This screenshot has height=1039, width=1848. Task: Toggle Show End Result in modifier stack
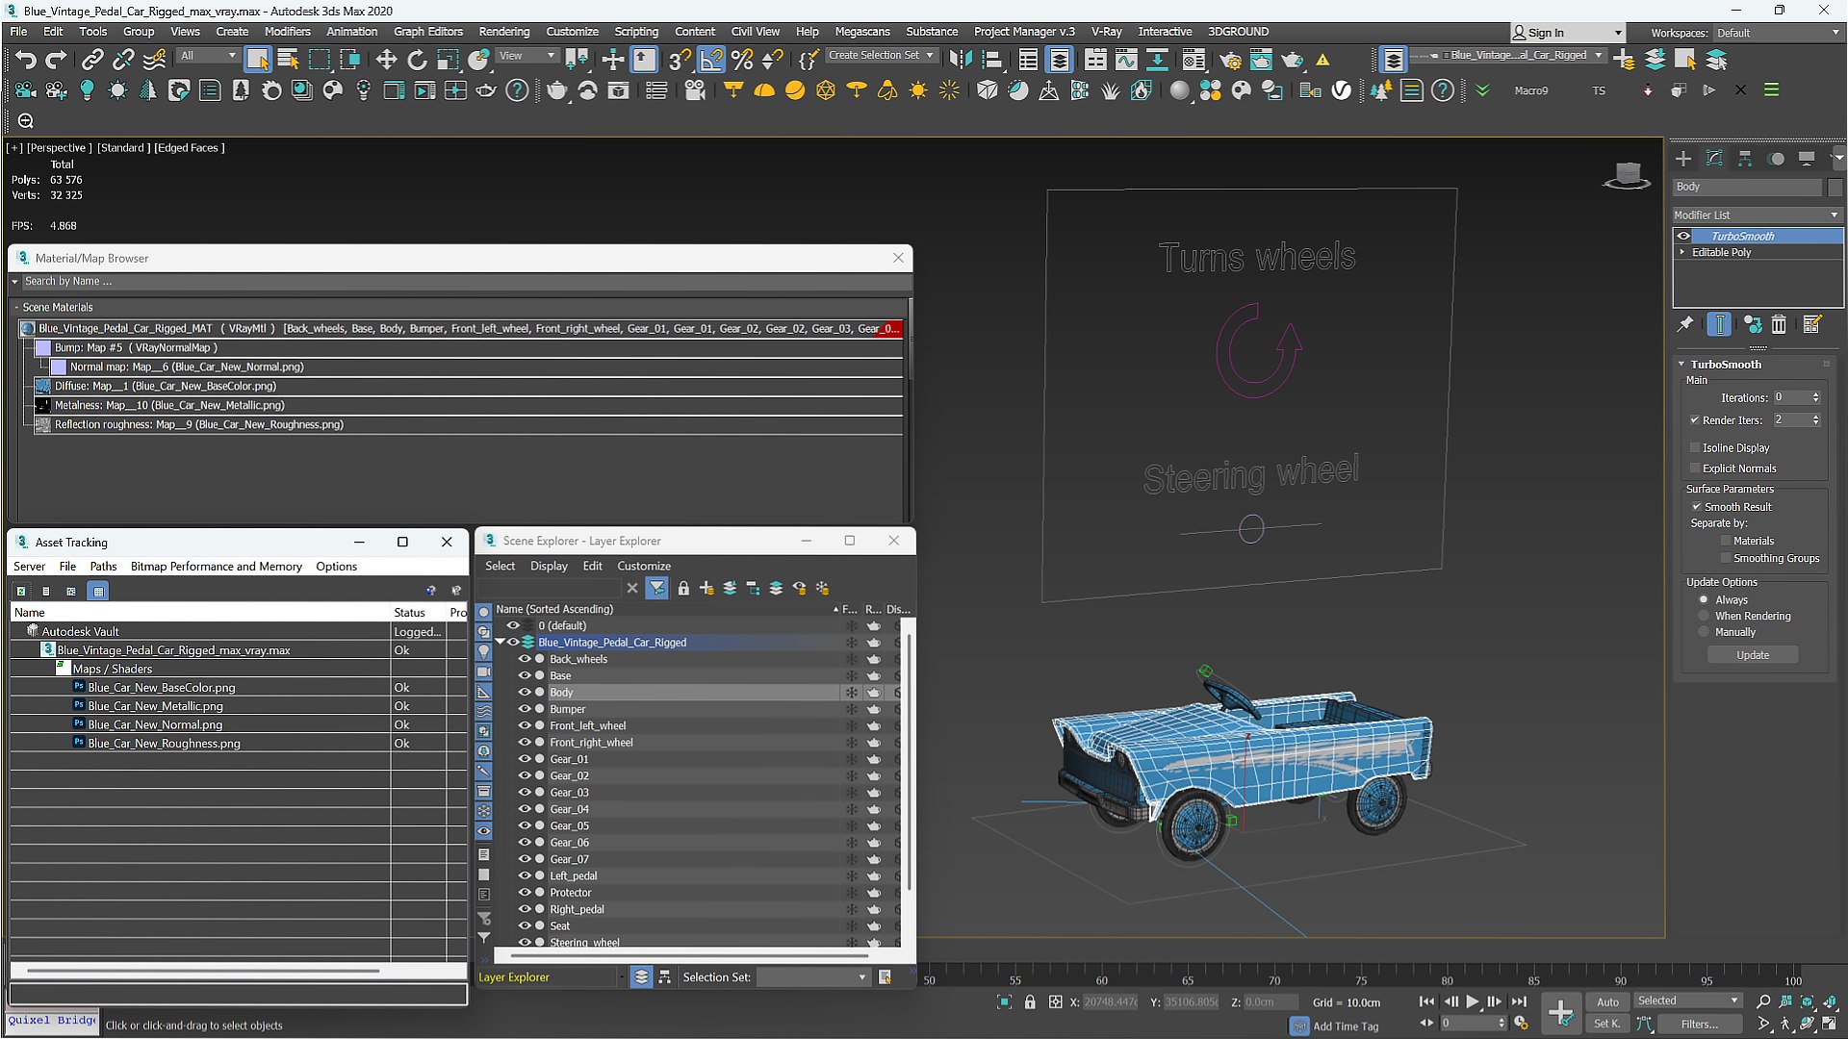click(x=1719, y=325)
